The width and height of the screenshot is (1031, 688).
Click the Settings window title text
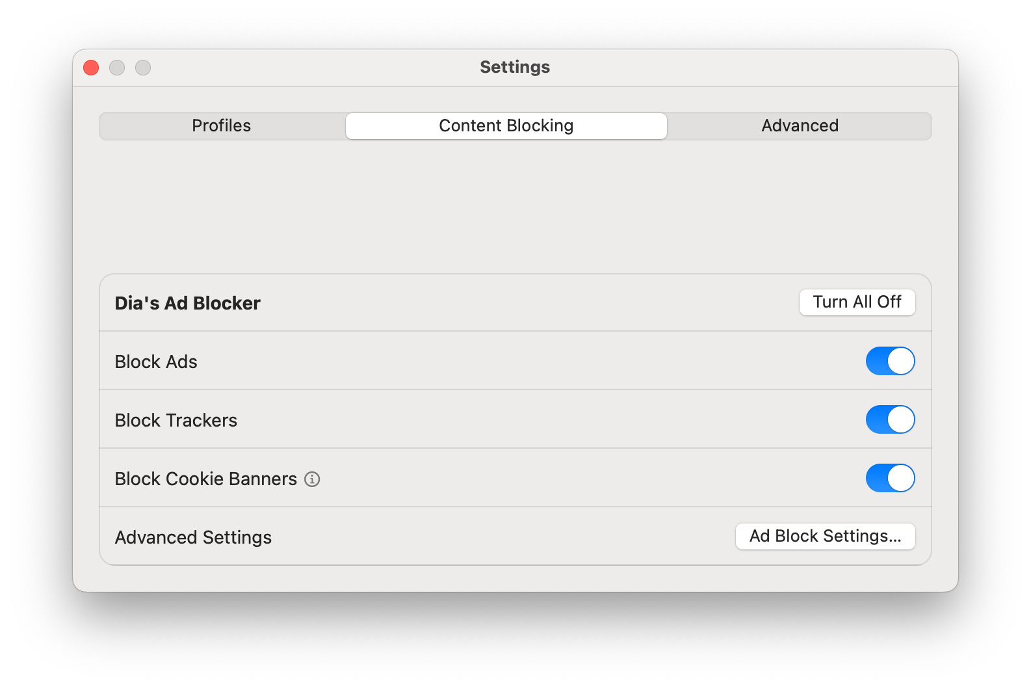coord(515,67)
